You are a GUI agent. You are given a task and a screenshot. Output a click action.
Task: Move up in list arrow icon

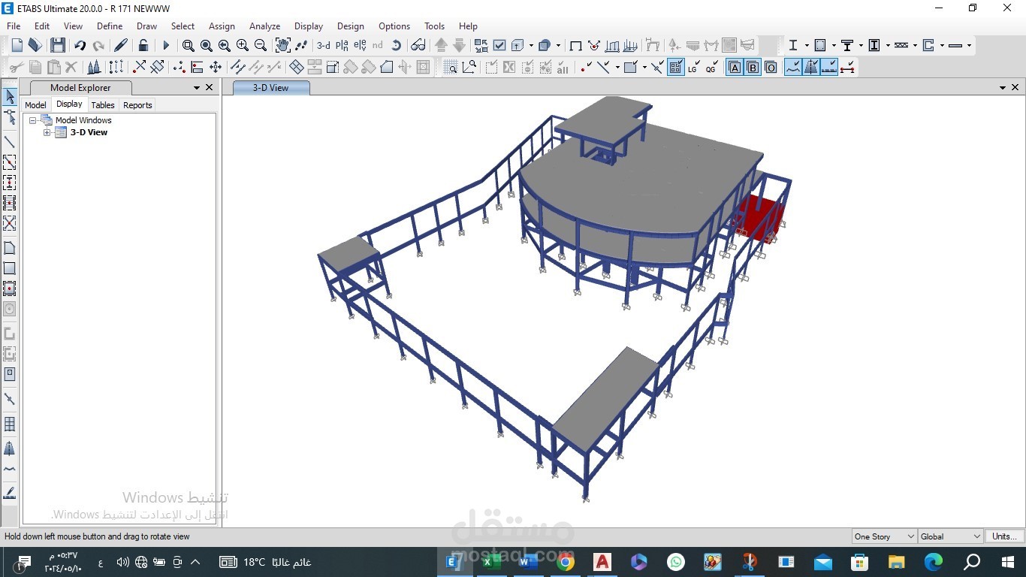coord(442,46)
